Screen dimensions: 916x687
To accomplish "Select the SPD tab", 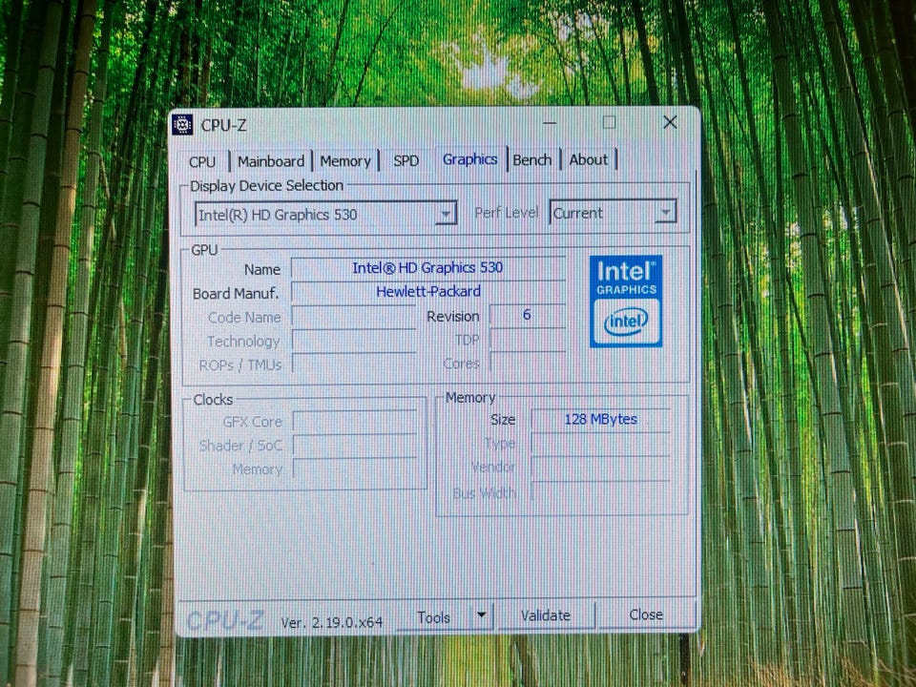I will click(406, 160).
